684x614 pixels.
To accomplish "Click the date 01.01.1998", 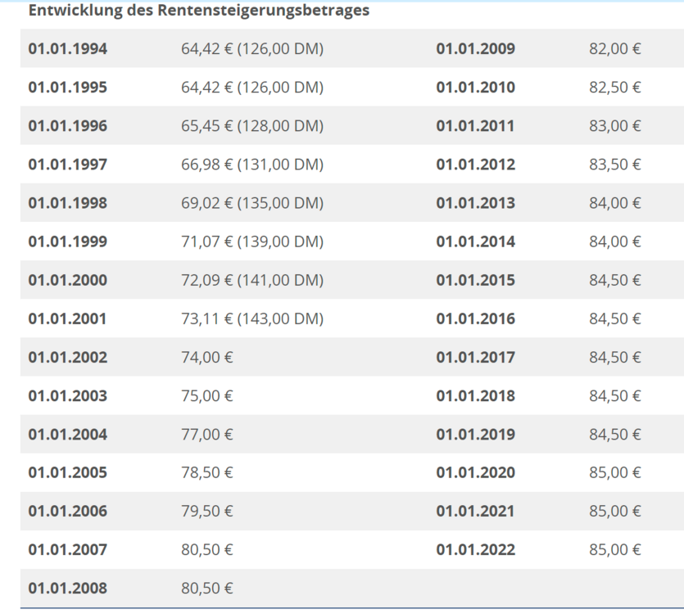I will pos(68,203).
